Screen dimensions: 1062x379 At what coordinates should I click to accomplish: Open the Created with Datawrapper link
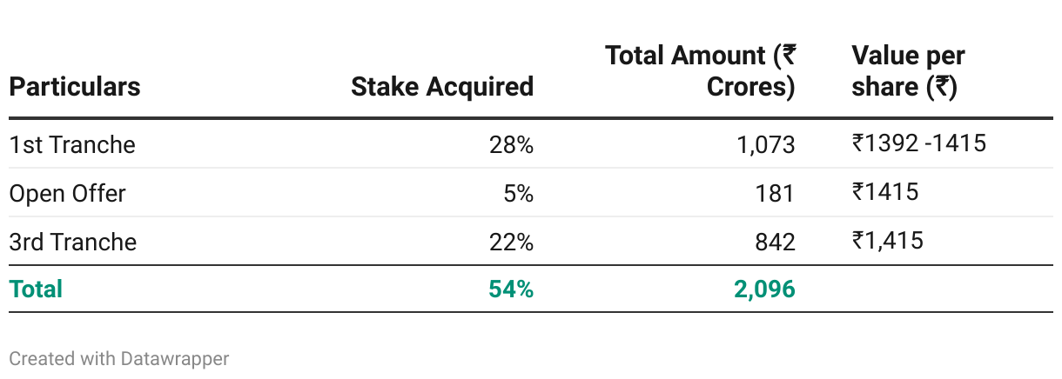tap(119, 358)
